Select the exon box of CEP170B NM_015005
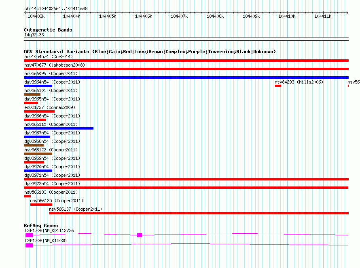360x268 pixels. [30, 245]
